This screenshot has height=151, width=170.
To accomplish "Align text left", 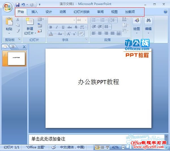I will (x=94, y=33).
